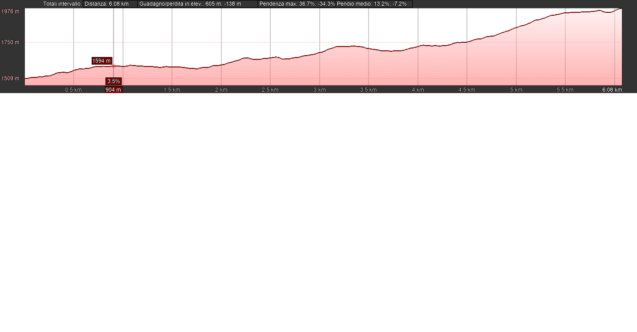Viewport: 637px width, 332px height.
Task: Click the 1509 m elevation axis label
Action: [10, 78]
